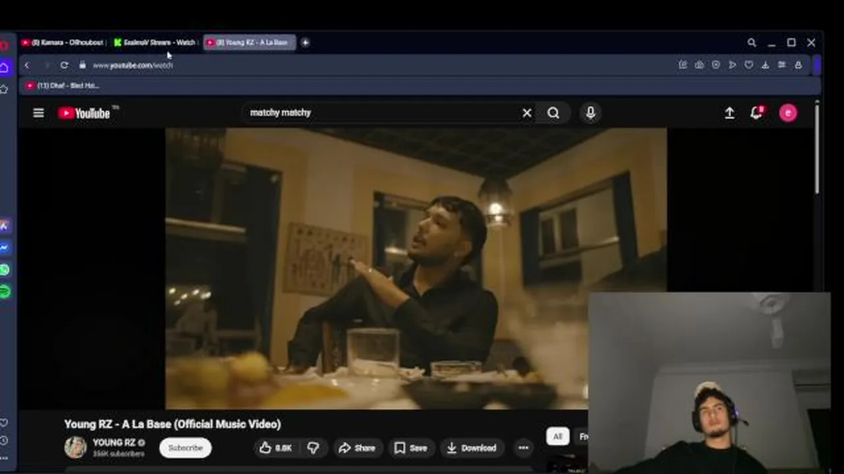
Task: Switch to the Kamara YouTube tab
Action: [x=63, y=43]
